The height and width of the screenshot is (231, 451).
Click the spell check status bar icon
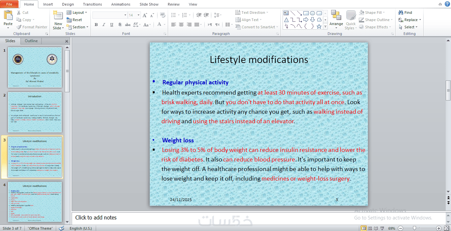pos(61,228)
